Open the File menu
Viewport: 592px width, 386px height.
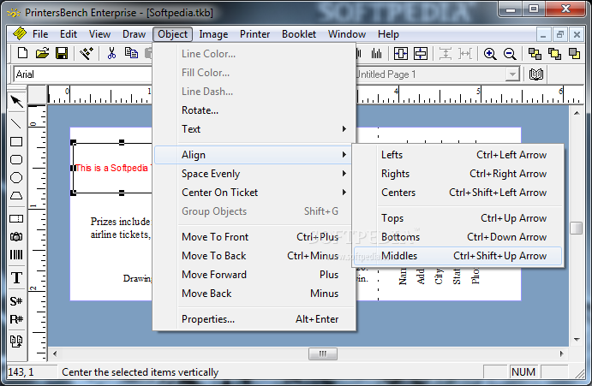click(x=40, y=34)
